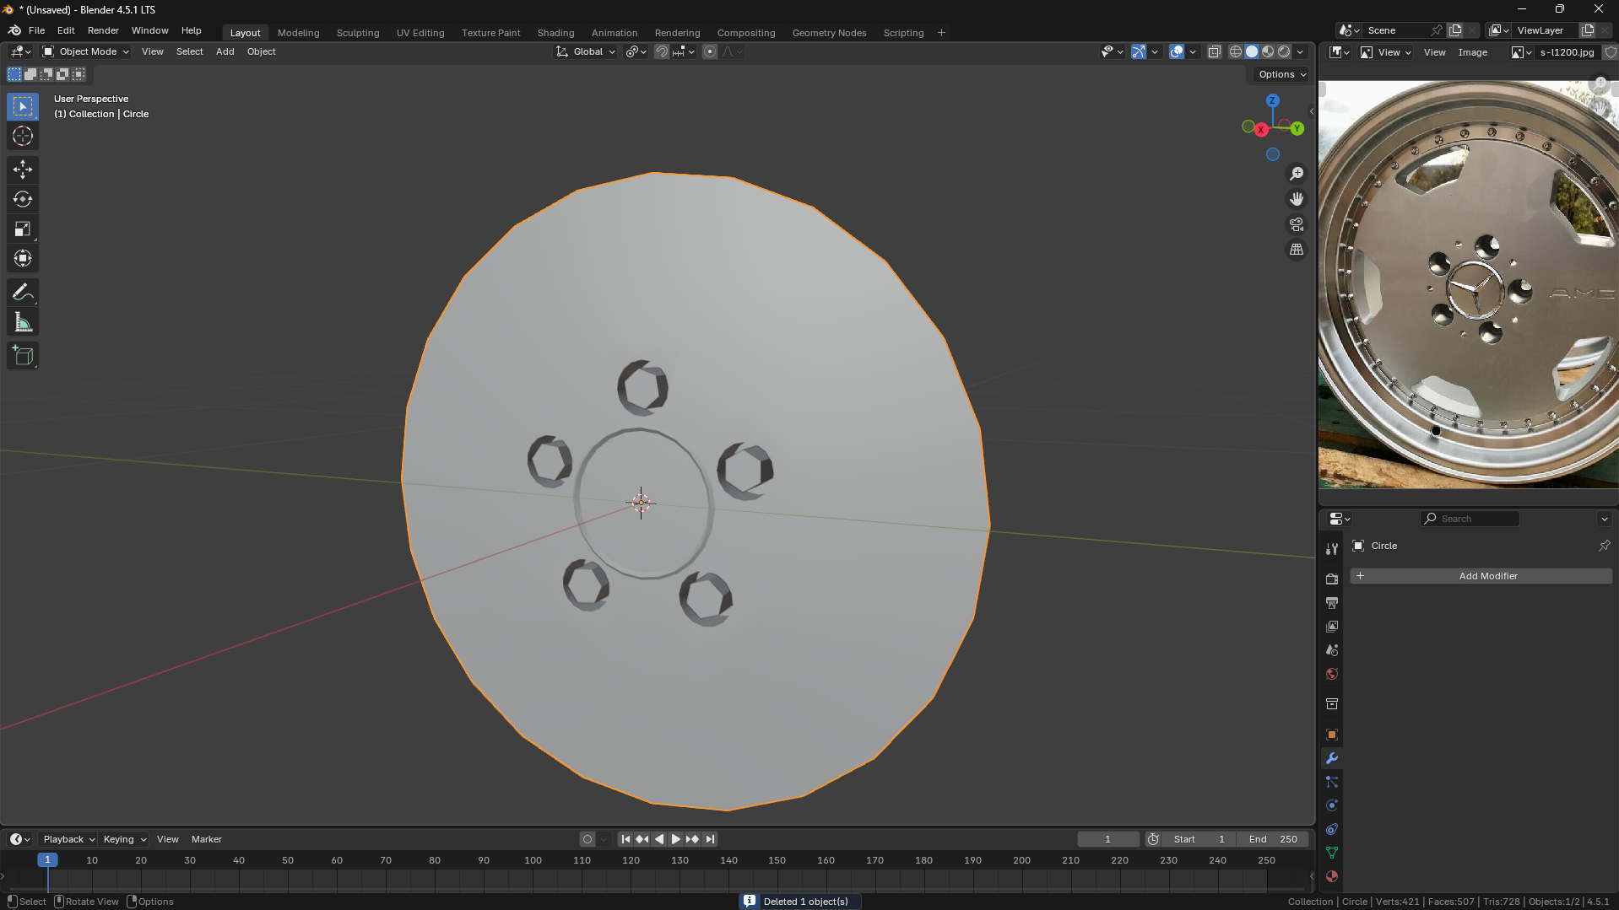The height and width of the screenshot is (910, 1619).
Task: Switch viewport shading to Rendered
Action: (1284, 52)
